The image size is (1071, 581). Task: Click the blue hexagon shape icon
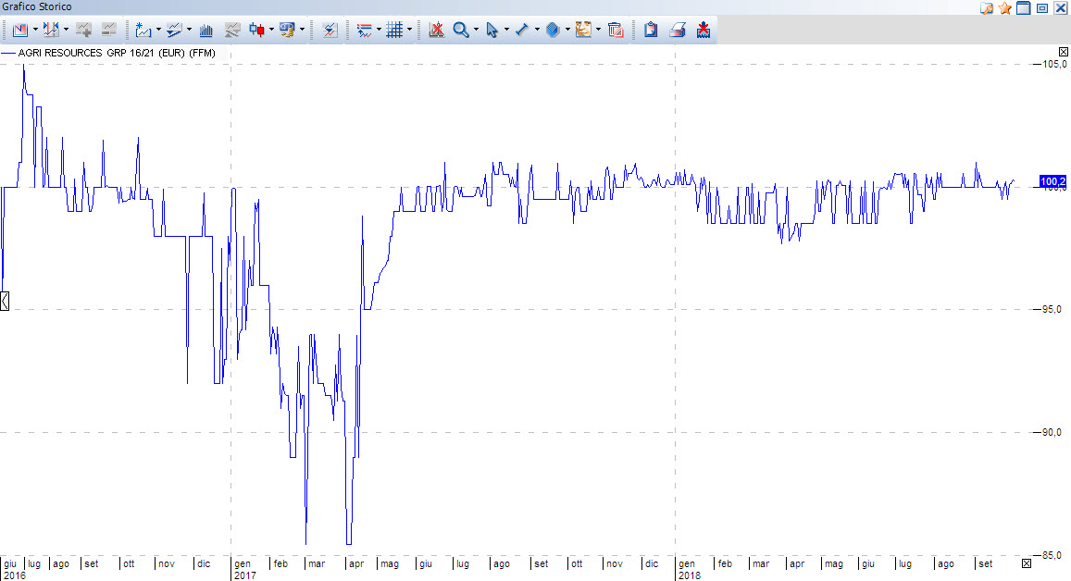point(553,30)
